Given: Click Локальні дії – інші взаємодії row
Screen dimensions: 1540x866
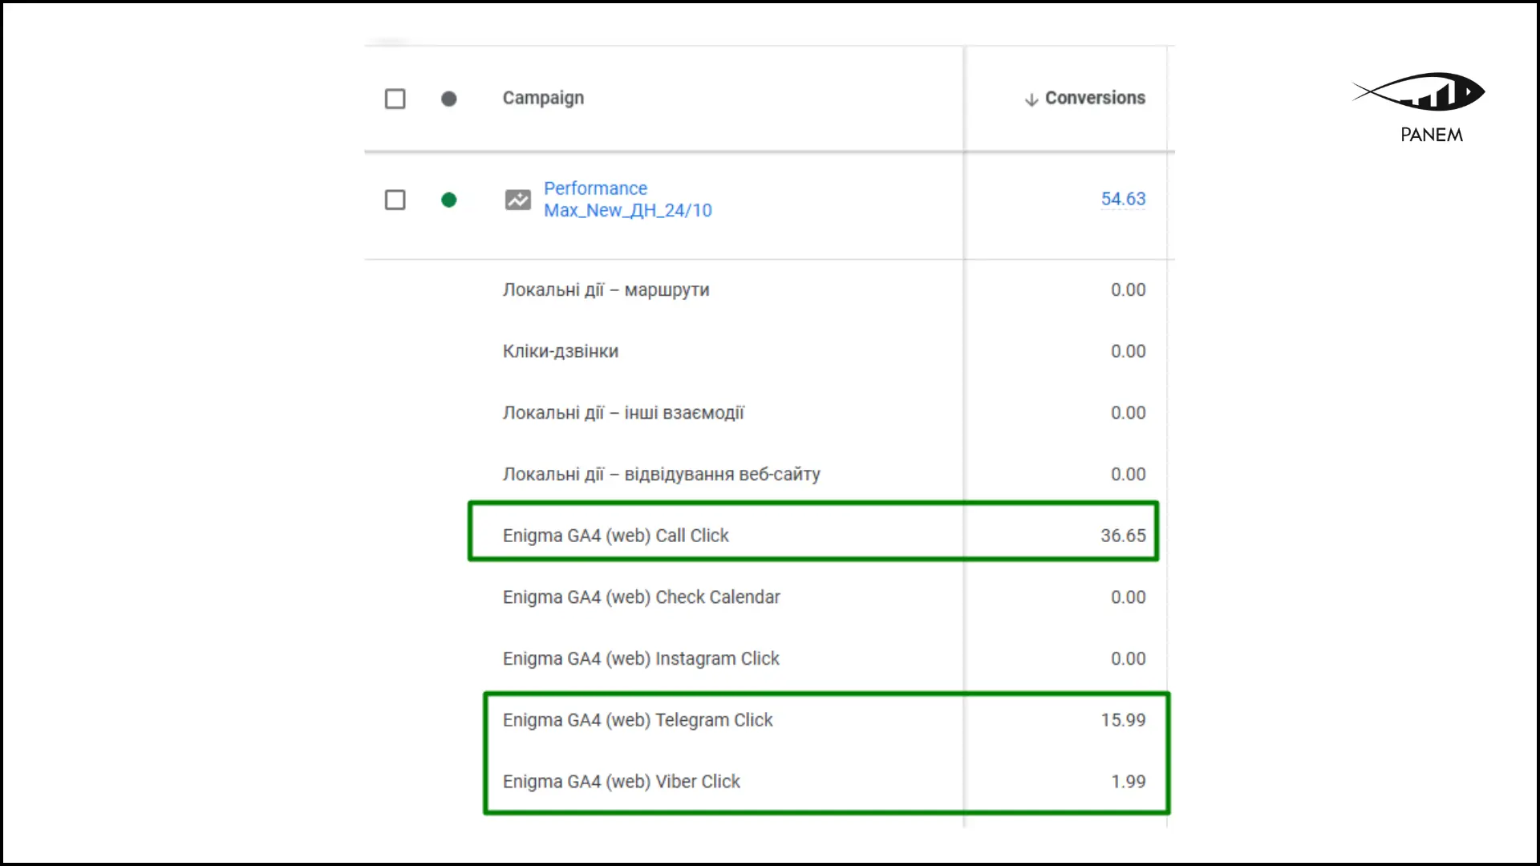Looking at the screenshot, I should click(x=623, y=413).
